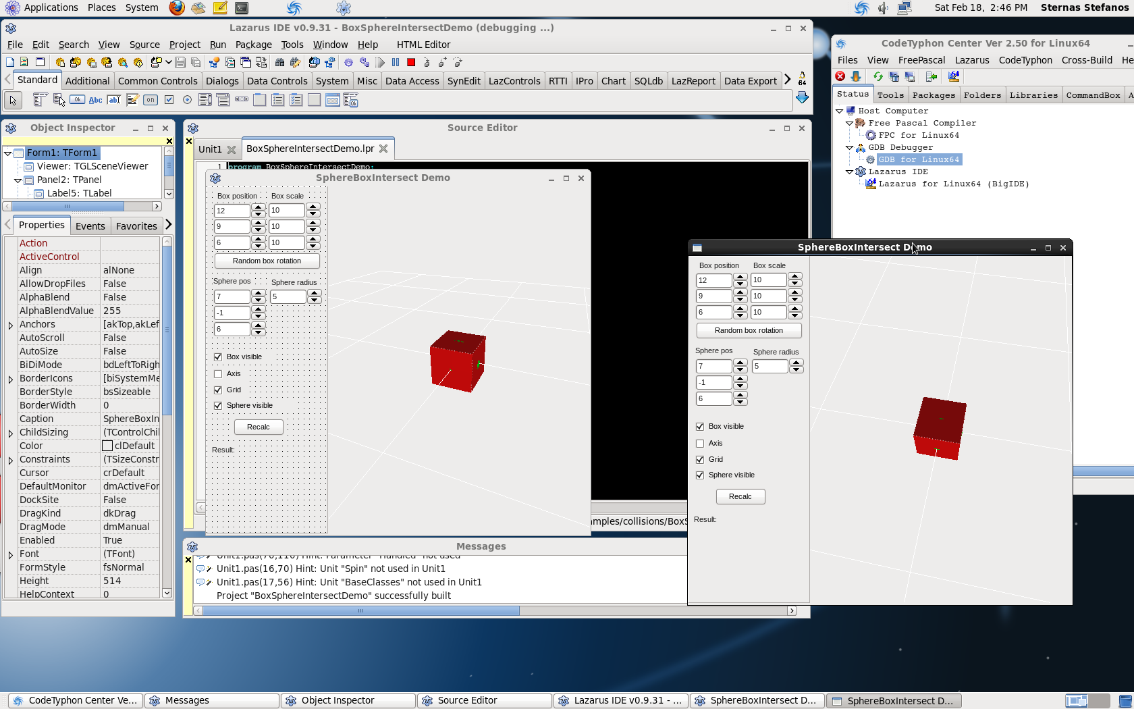Collapse the Lazarus IDE tree node
This screenshot has width=1134, height=709.
[x=850, y=172]
